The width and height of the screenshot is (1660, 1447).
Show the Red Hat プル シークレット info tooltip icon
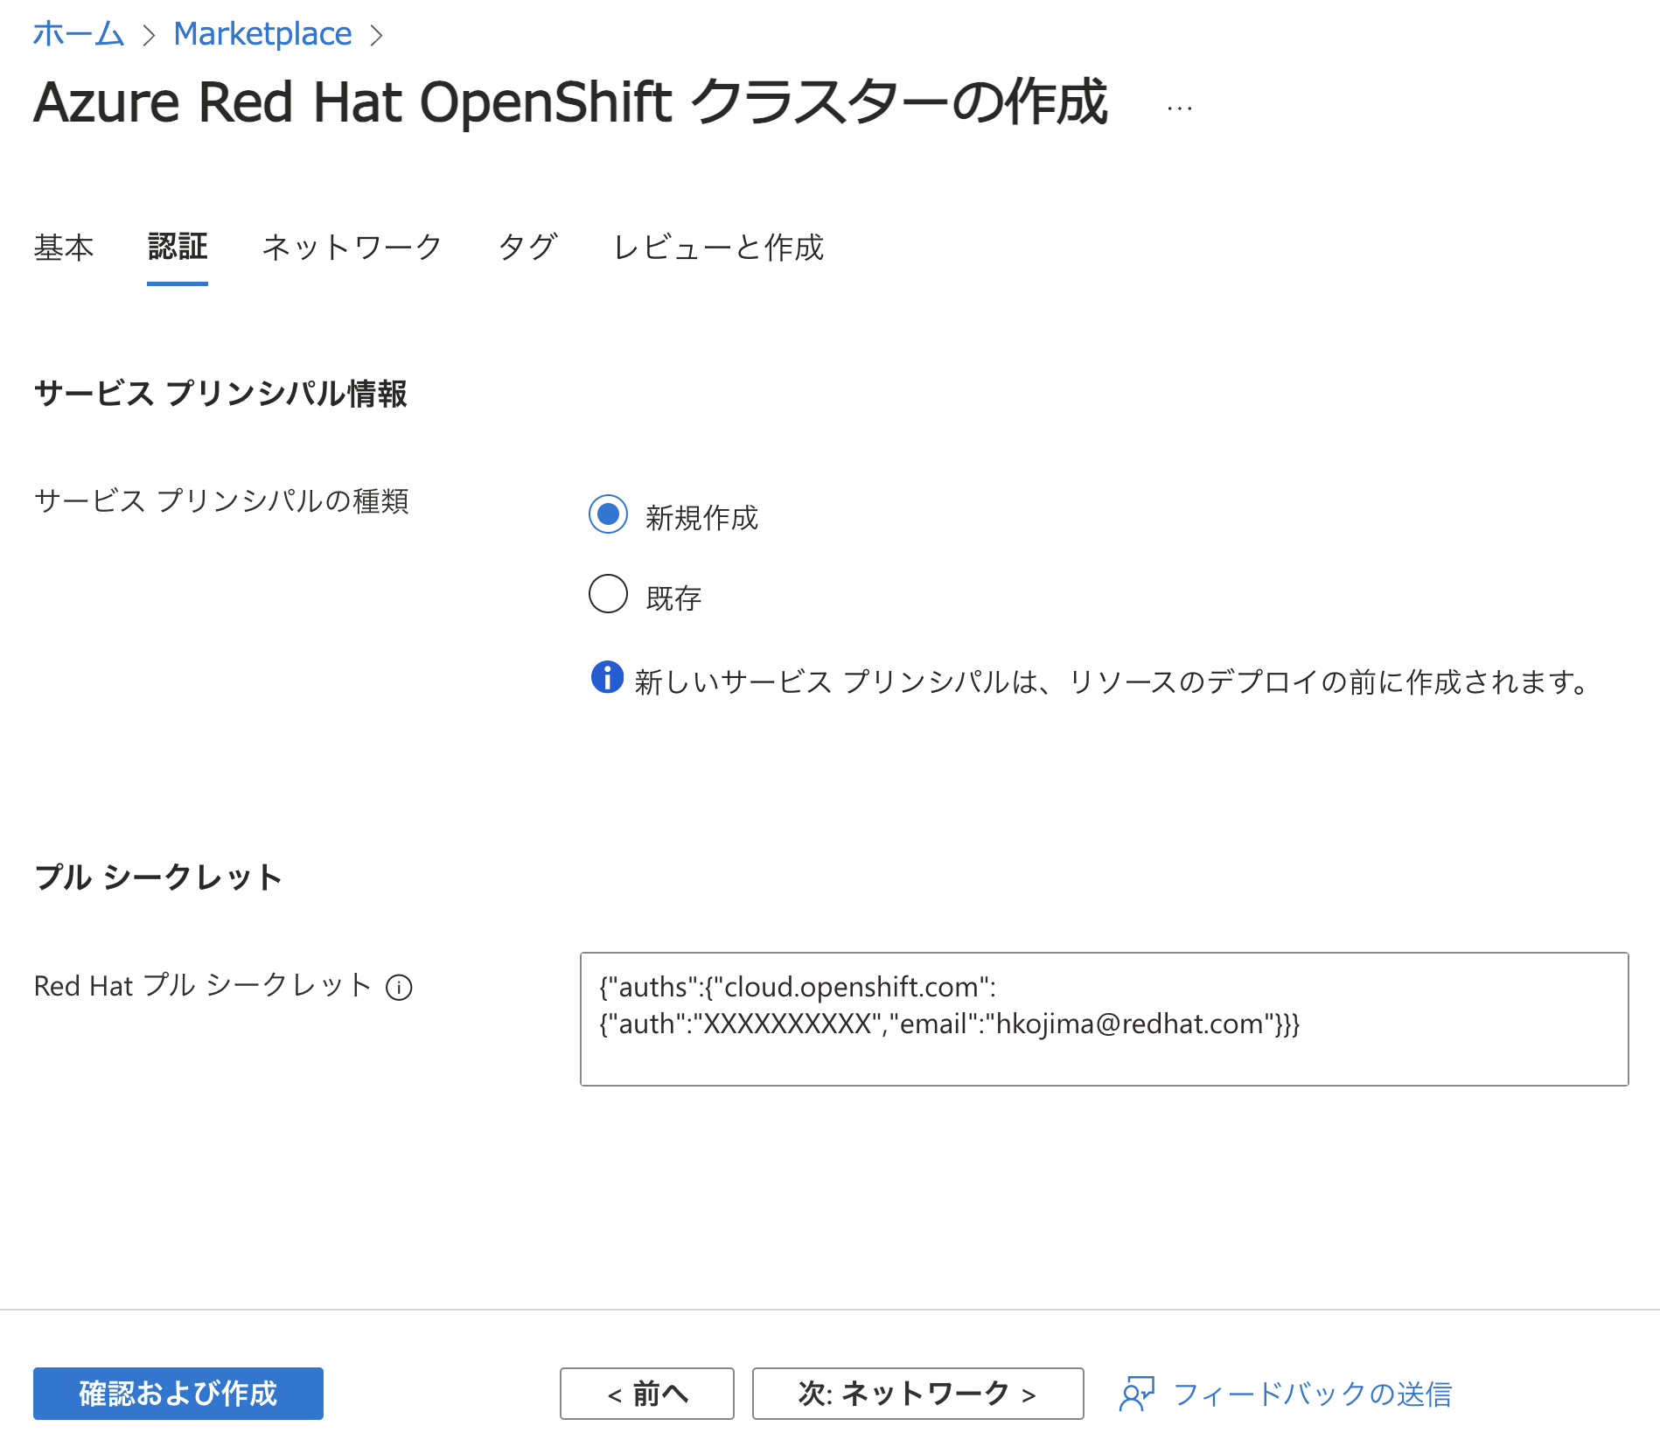point(399,987)
